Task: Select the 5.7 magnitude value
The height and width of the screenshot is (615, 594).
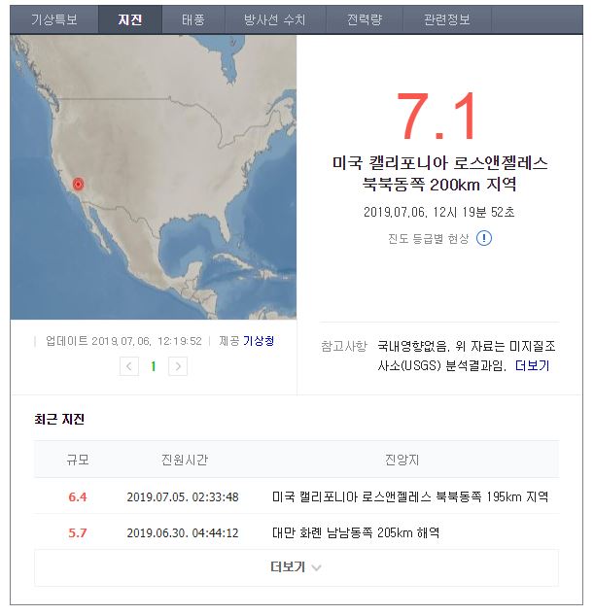Action: 78,533
